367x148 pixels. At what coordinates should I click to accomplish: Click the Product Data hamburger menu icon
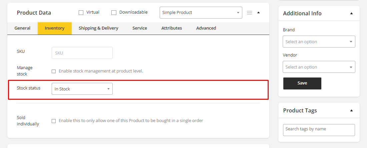249,13
